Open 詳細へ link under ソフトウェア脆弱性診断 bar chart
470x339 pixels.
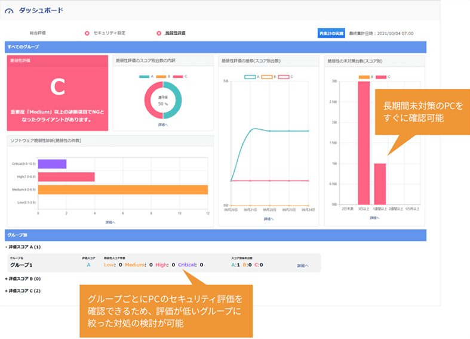click(110, 222)
